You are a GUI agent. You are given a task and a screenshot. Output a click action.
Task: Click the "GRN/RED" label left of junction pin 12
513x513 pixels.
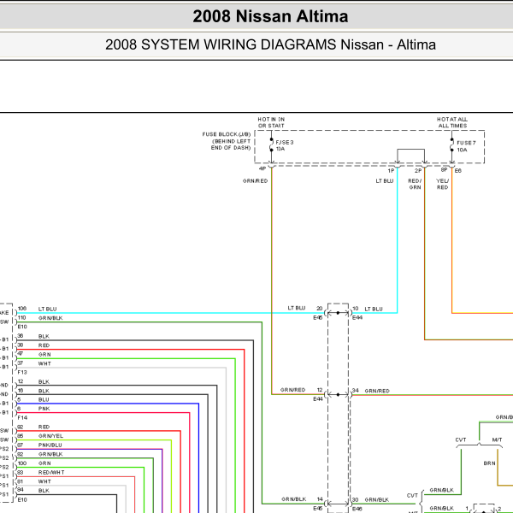coord(292,390)
